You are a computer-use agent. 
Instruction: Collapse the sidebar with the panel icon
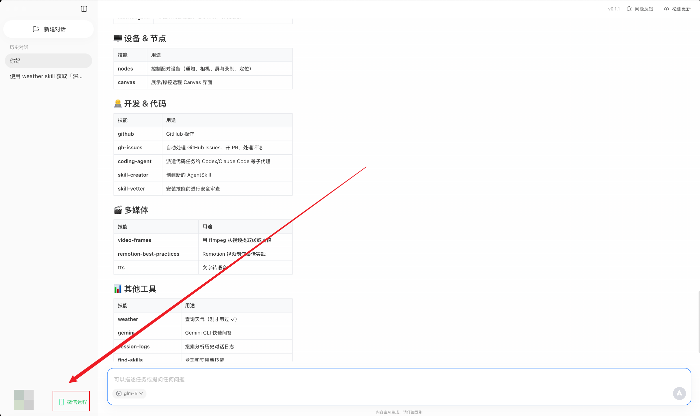coord(84,9)
